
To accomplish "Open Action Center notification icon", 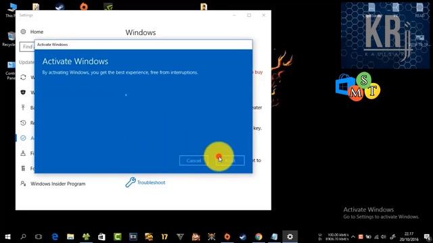I will (428, 237).
